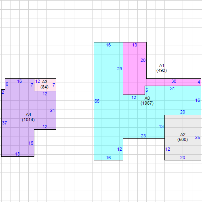Click the 12 on gray area's left edge
Viewport: 202px width, 202px height.
pyautogui.click(x=168, y=149)
